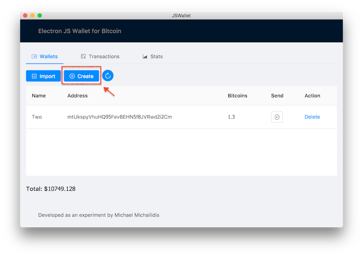Minimize the JSWallet window with yellow button
Viewport: 363px width, 256px height.
tap(33, 15)
